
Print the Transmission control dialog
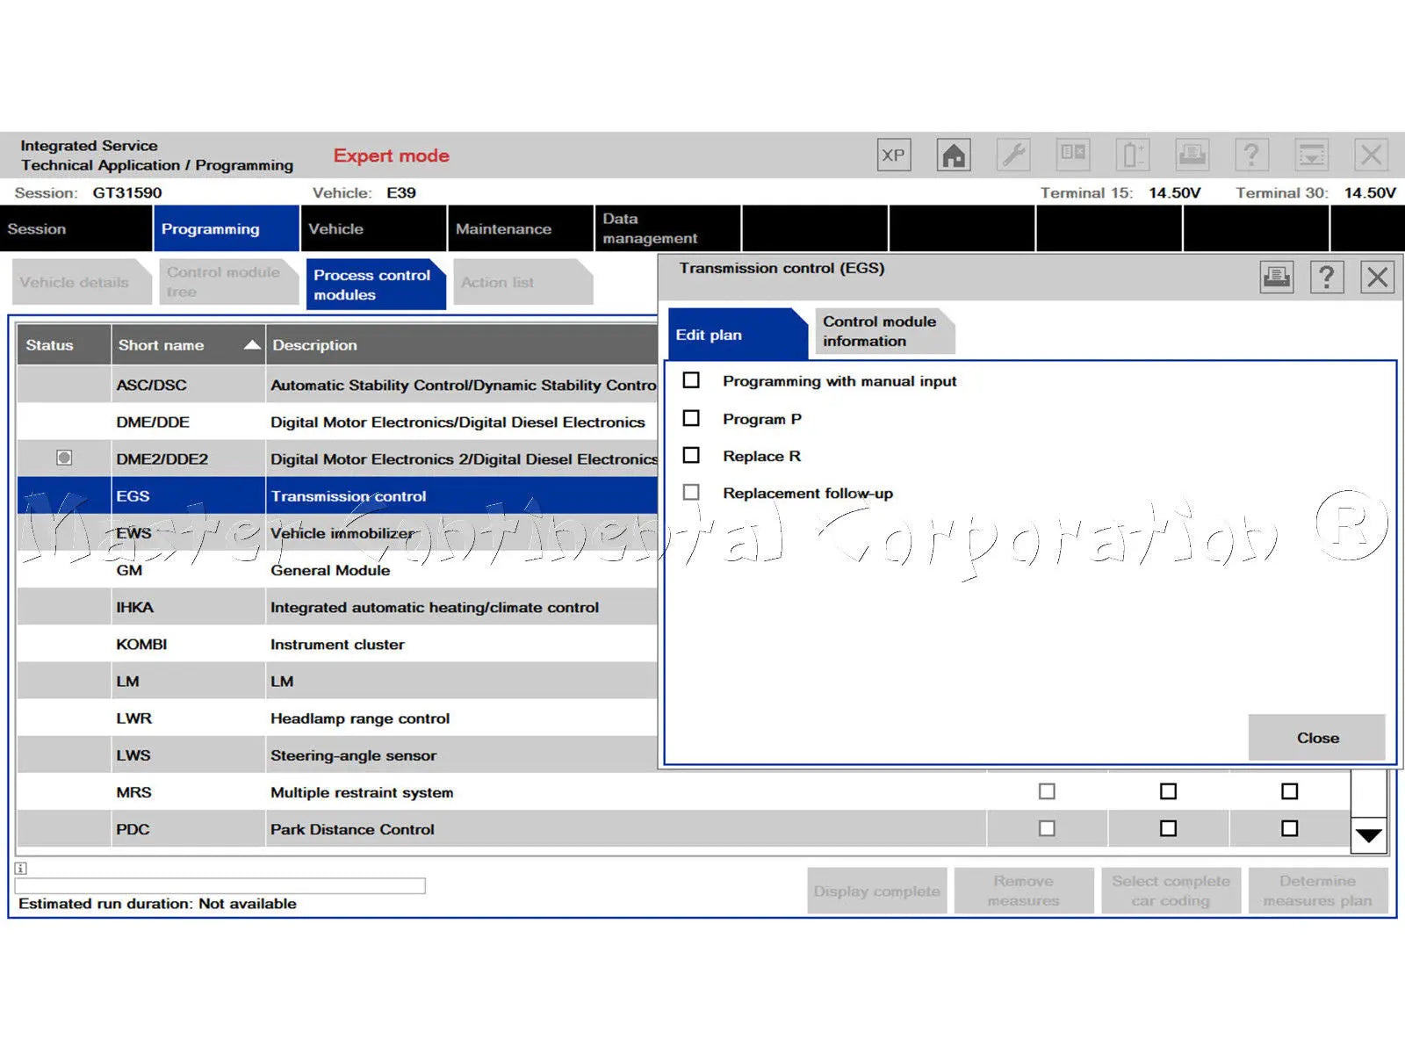click(x=1277, y=278)
